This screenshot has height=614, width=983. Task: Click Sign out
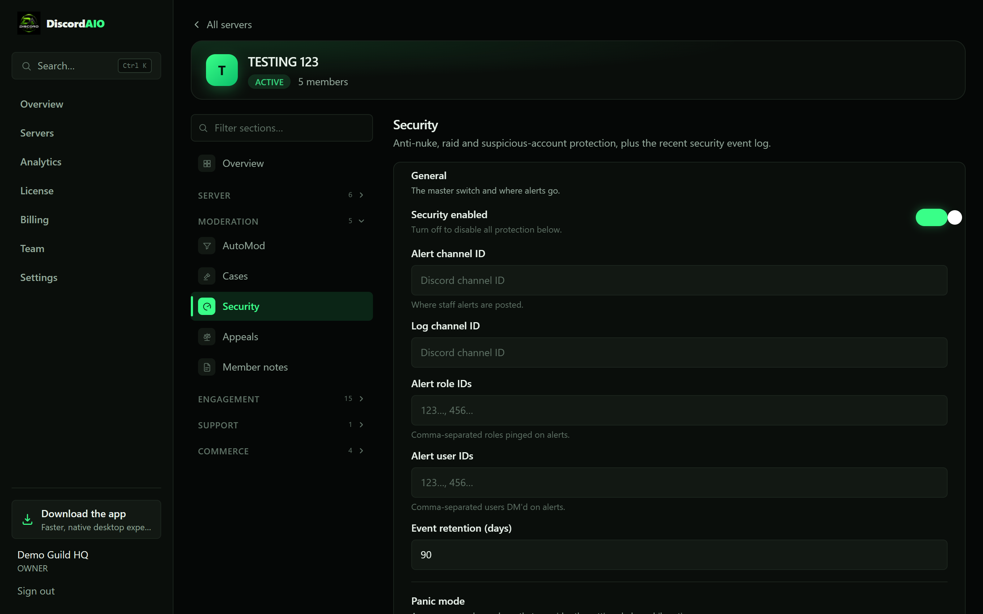click(x=36, y=591)
